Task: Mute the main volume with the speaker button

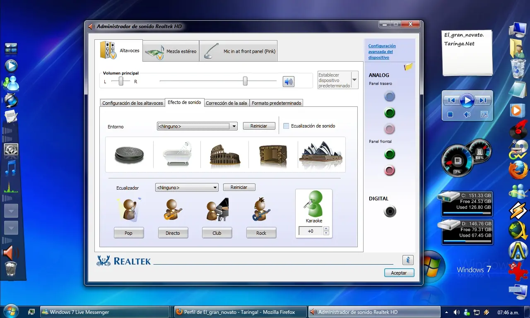Action: (289, 82)
